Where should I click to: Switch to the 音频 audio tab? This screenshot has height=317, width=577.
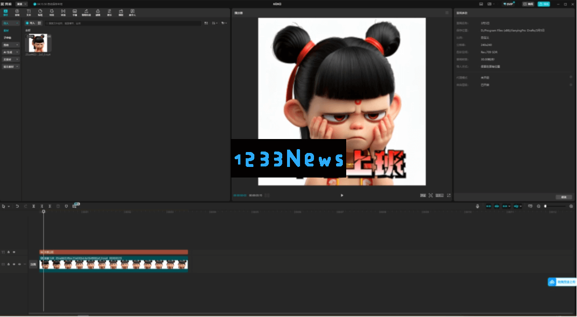pyautogui.click(x=17, y=13)
